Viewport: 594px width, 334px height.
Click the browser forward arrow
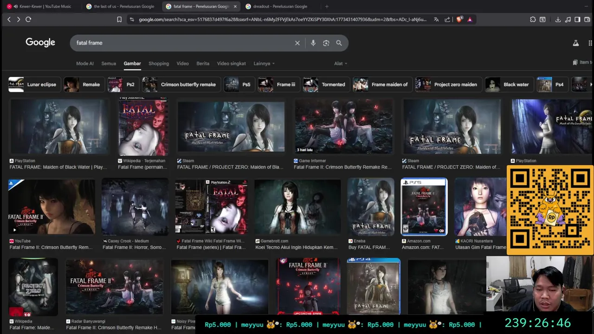click(18, 19)
